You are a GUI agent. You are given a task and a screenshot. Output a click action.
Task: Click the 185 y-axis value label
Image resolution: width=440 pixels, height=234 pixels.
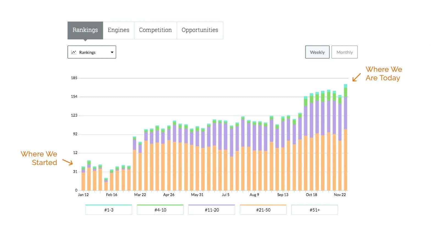pyautogui.click(x=74, y=78)
